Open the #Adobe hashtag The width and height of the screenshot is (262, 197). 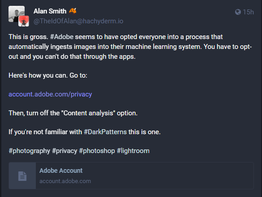coord(62,37)
